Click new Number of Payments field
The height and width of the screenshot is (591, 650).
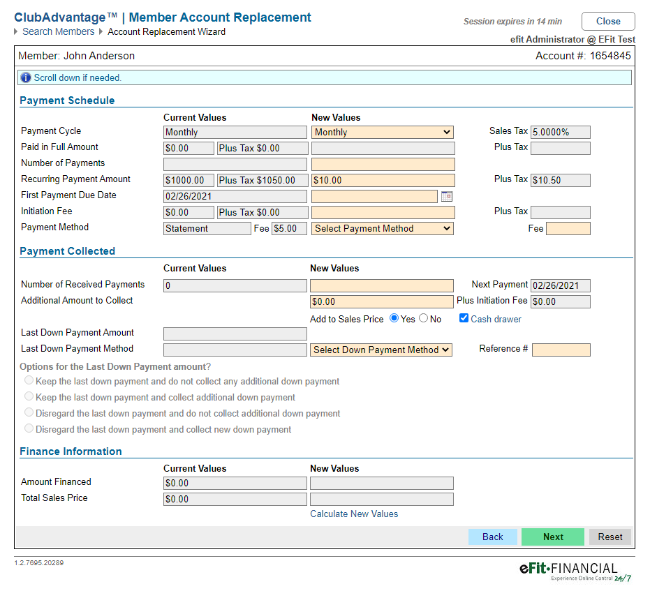click(383, 165)
